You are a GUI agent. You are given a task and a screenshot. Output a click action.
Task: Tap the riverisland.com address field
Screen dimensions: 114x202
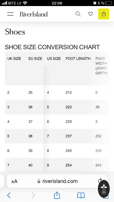[x=57, y=181]
